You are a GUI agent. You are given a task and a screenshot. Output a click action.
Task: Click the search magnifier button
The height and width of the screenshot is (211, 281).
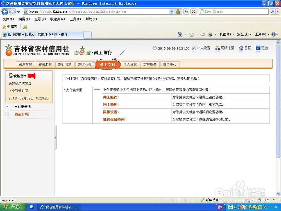(x=273, y=12)
